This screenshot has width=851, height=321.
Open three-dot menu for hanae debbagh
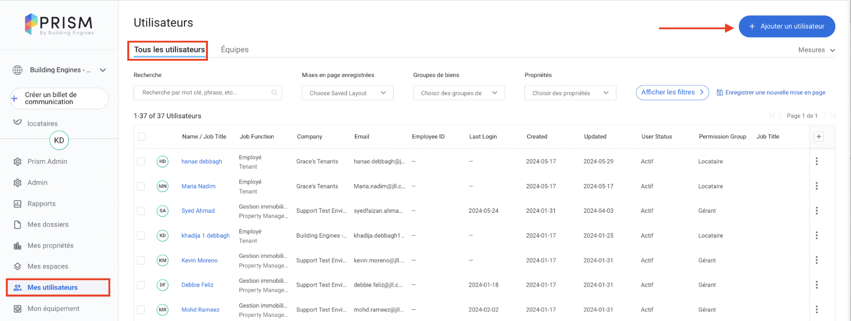pos(816,161)
